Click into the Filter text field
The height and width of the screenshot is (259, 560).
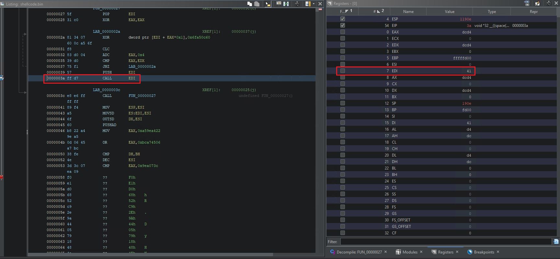446,241
